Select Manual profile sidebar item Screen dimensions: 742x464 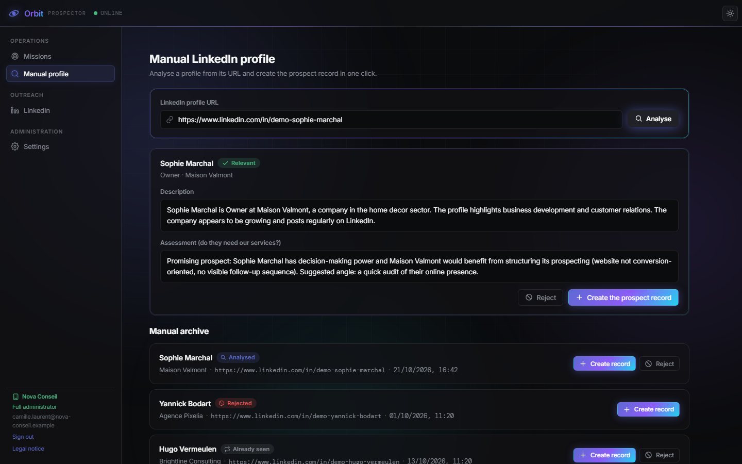[60, 74]
